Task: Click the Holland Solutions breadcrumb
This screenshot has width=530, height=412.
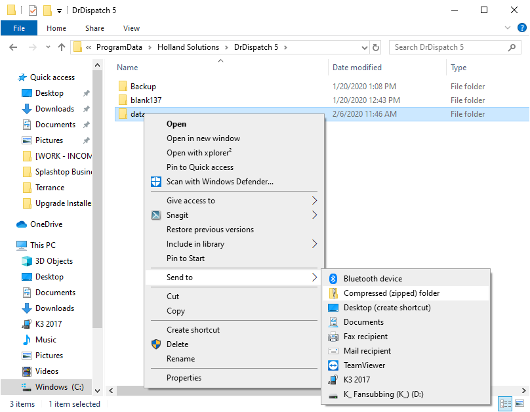Action: click(x=188, y=47)
